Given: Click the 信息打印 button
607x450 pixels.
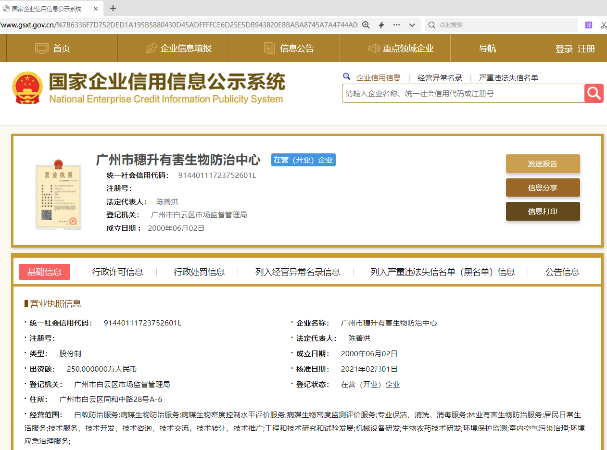Looking at the screenshot, I should click(543, 211).
